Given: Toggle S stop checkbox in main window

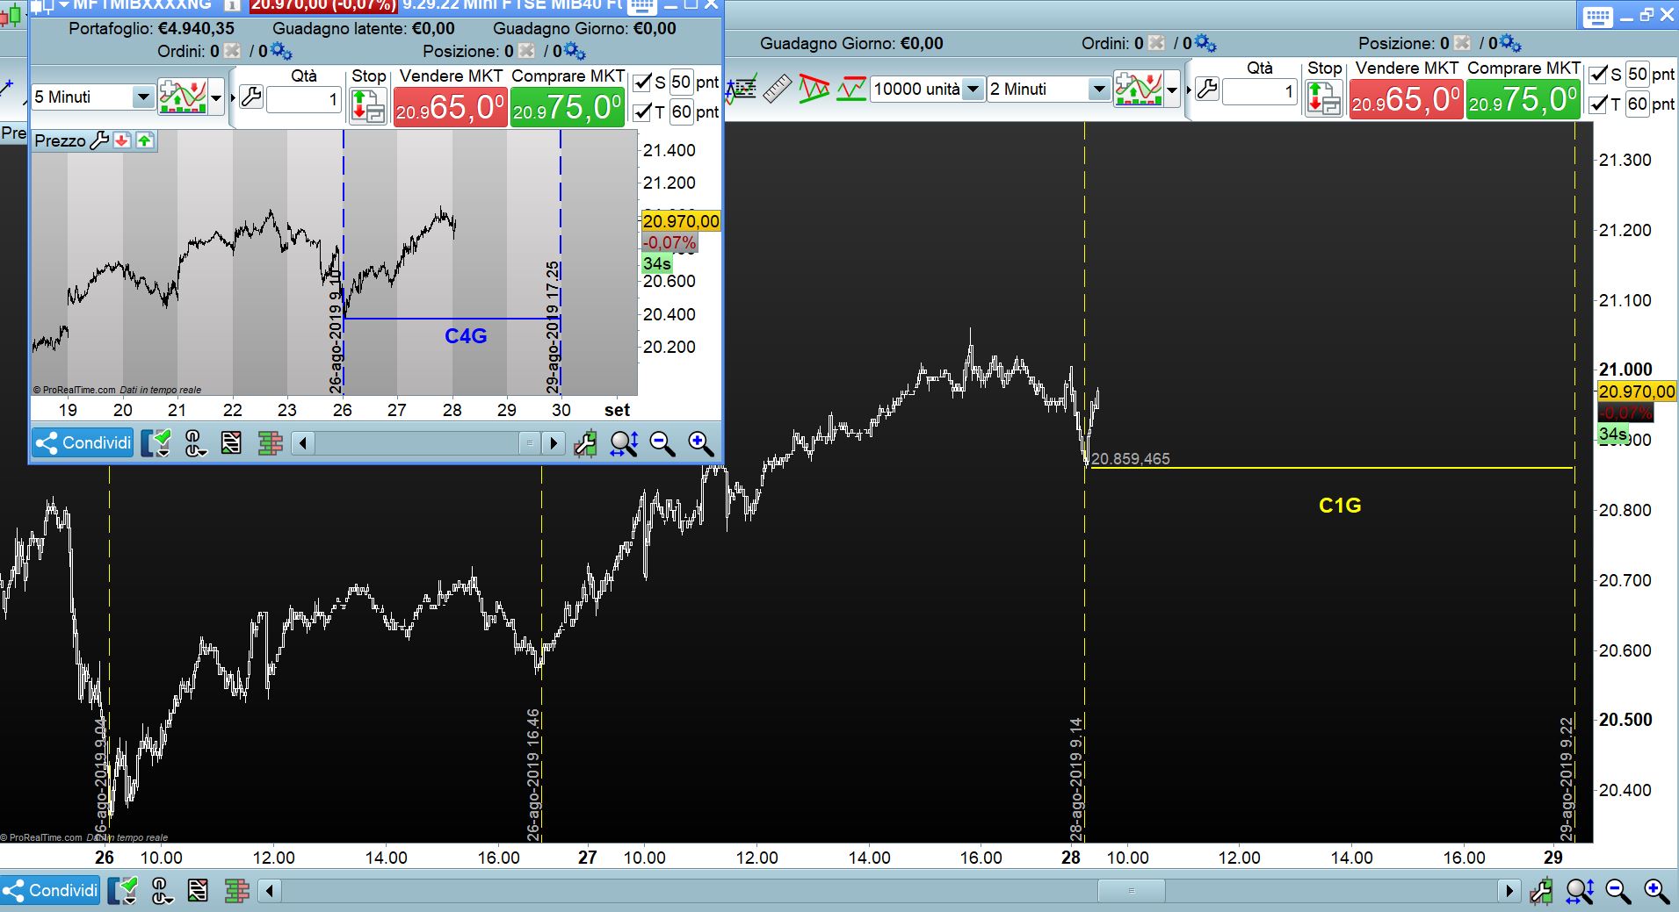Looking at the screenshot, I should point(1599,75).
